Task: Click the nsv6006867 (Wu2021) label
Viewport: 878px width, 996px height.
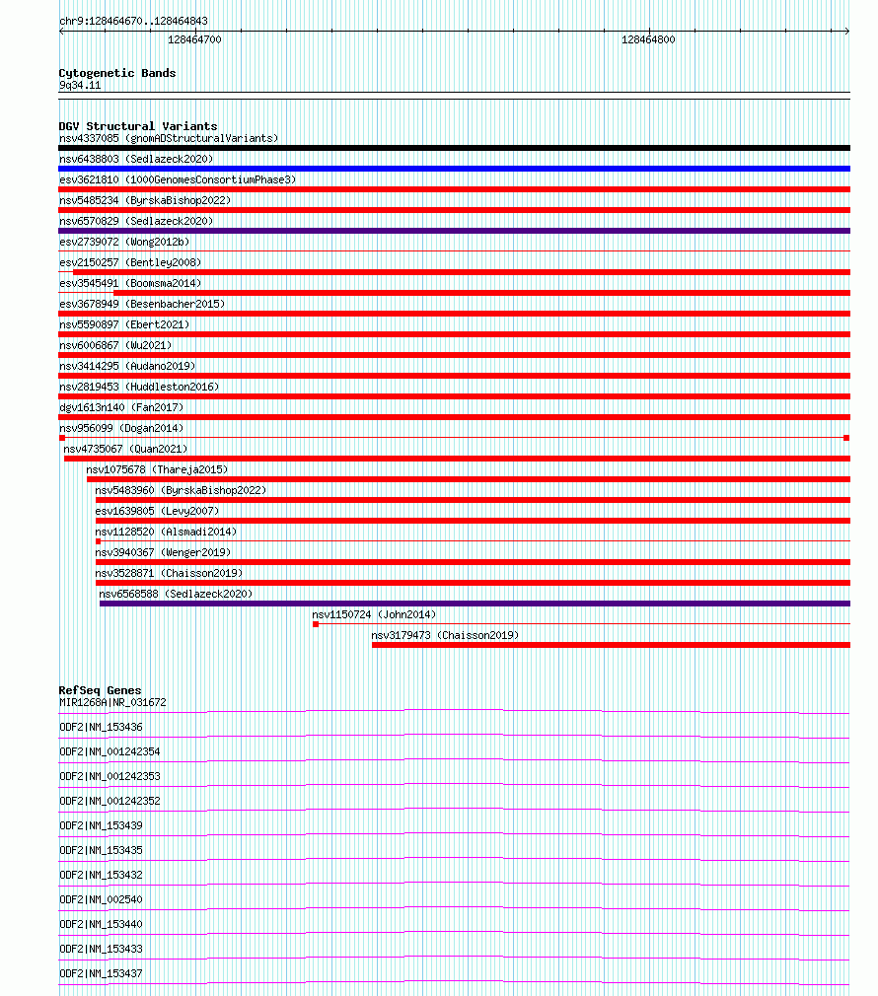Action: pyautogui.click(x=115, y=345)
